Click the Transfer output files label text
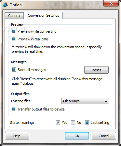 [x=41, y=109]
